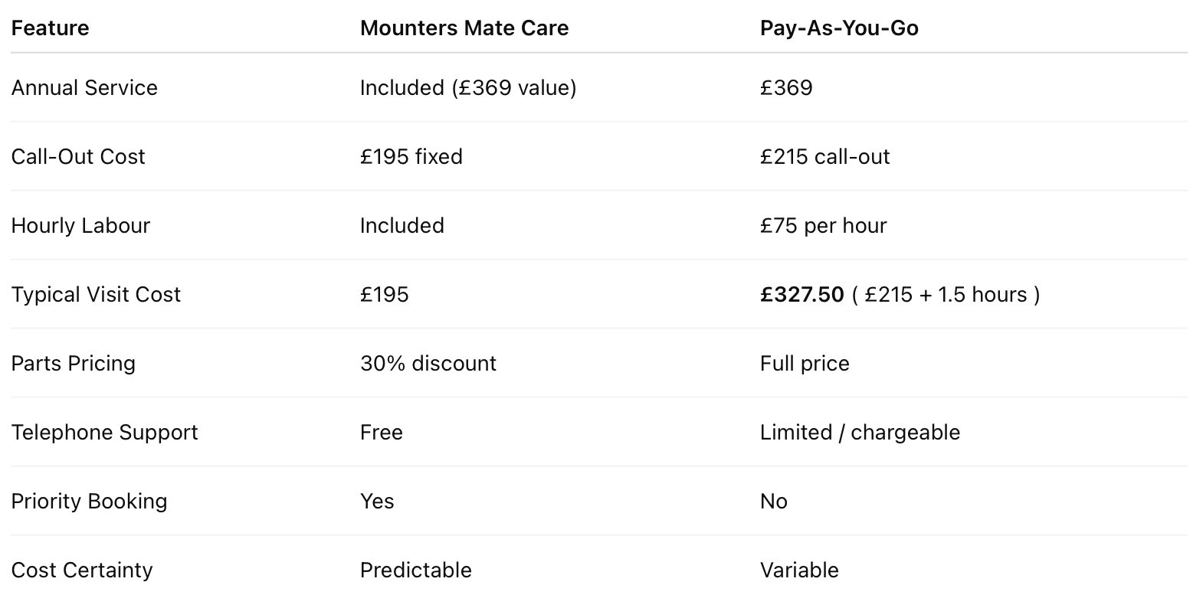The height and width of the screenshot is (608, 1203).
Task: Select the Hourly Labour row label
Action: pos(80,226)
